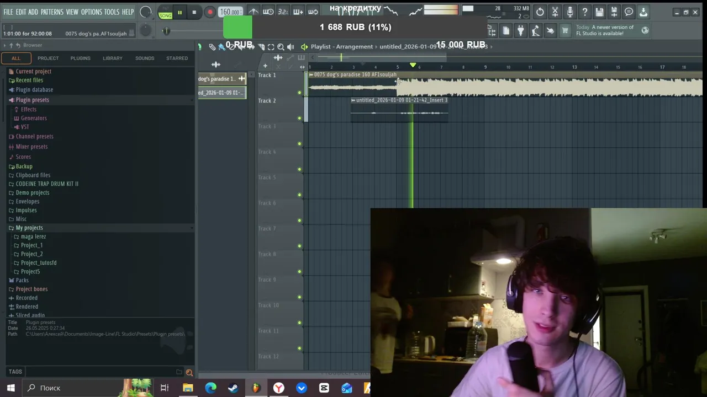The image size is (707, 397).
Task: Click the globe icon next to update news
Action: pos(645,30)
